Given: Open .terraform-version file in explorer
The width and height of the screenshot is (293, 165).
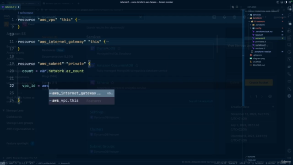Looking at the screenshot, I should pyautogui.click(x=262, y=52).
